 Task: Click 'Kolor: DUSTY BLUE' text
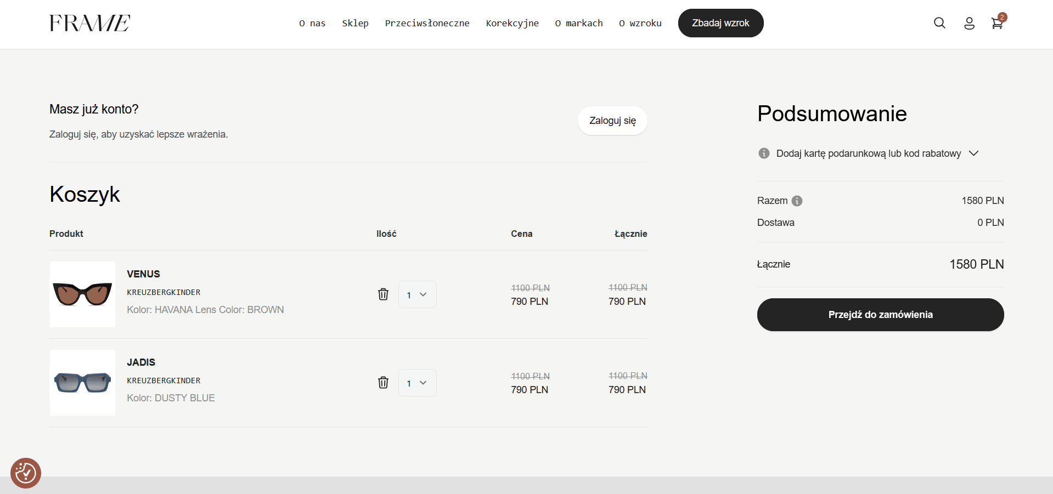171,398
